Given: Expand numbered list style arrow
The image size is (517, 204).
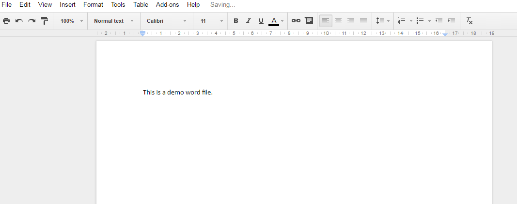Looking at the screenshot, I should [x=411, y=21].
